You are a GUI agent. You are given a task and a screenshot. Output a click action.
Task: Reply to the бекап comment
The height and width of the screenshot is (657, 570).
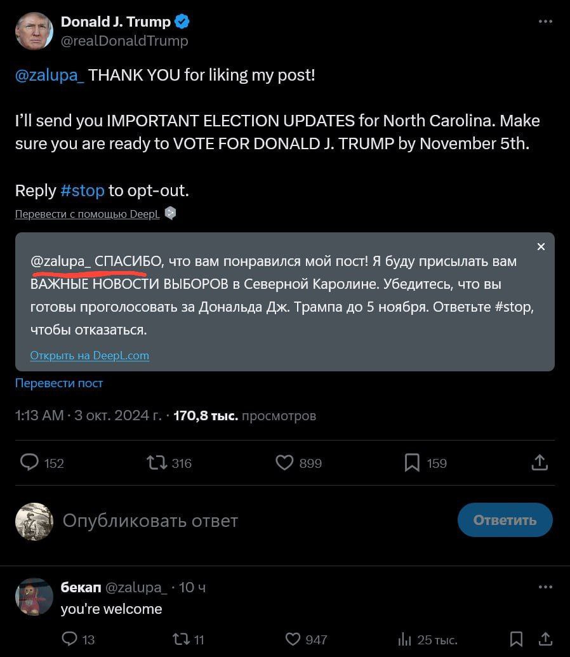click(70, 639)
